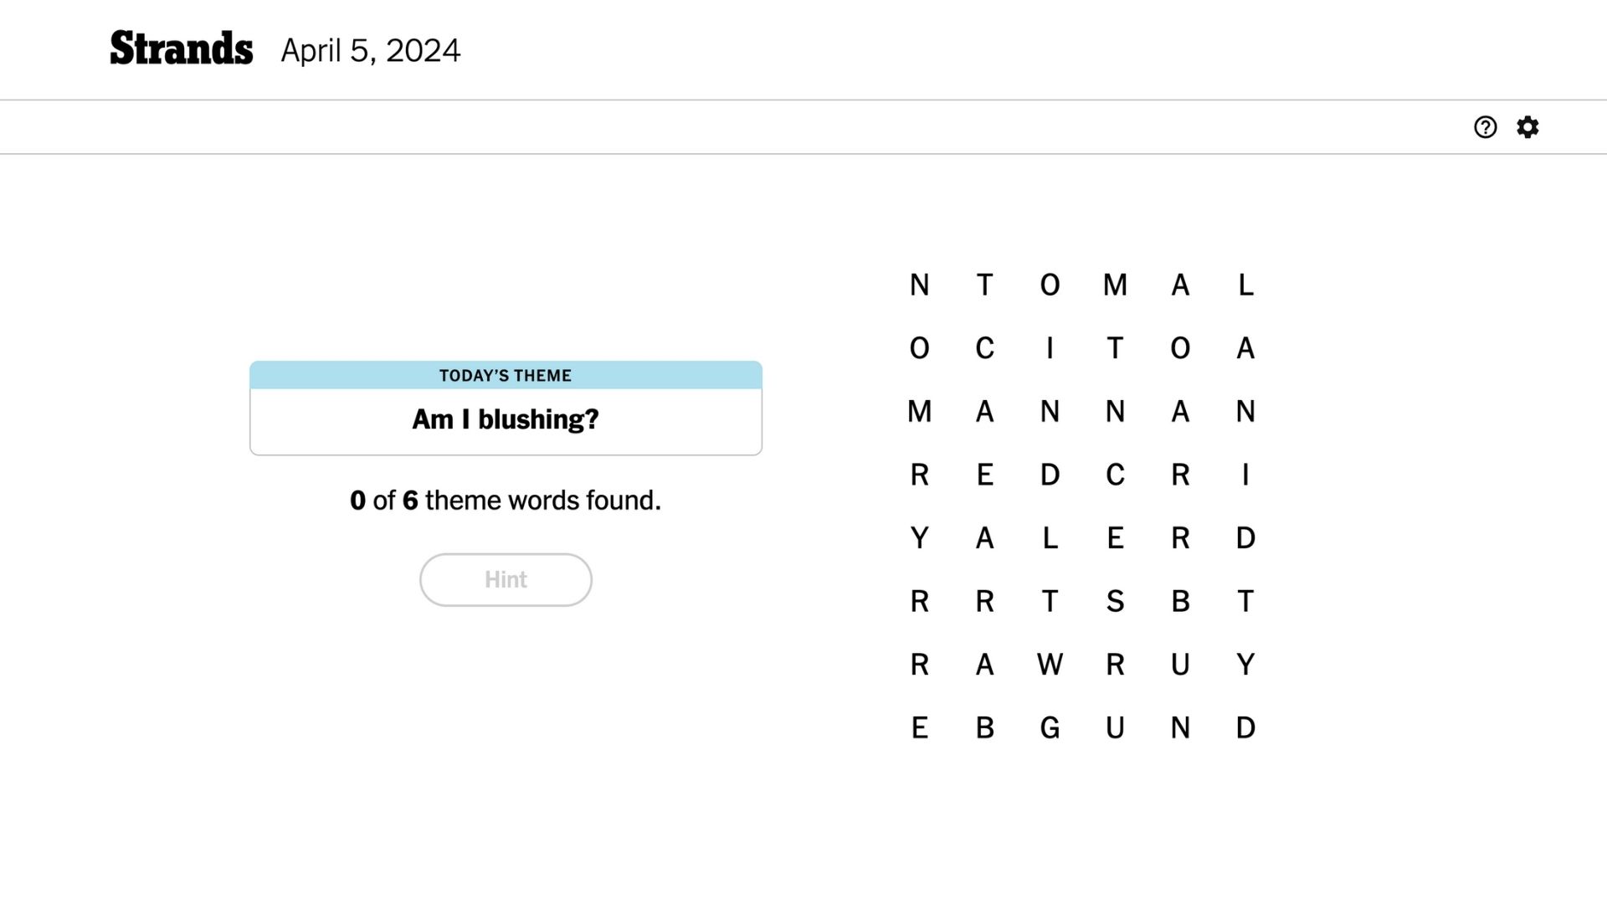Select the letter S in the grid
This screenshot has height=904, width=1607.
(x=1115, y=601)
